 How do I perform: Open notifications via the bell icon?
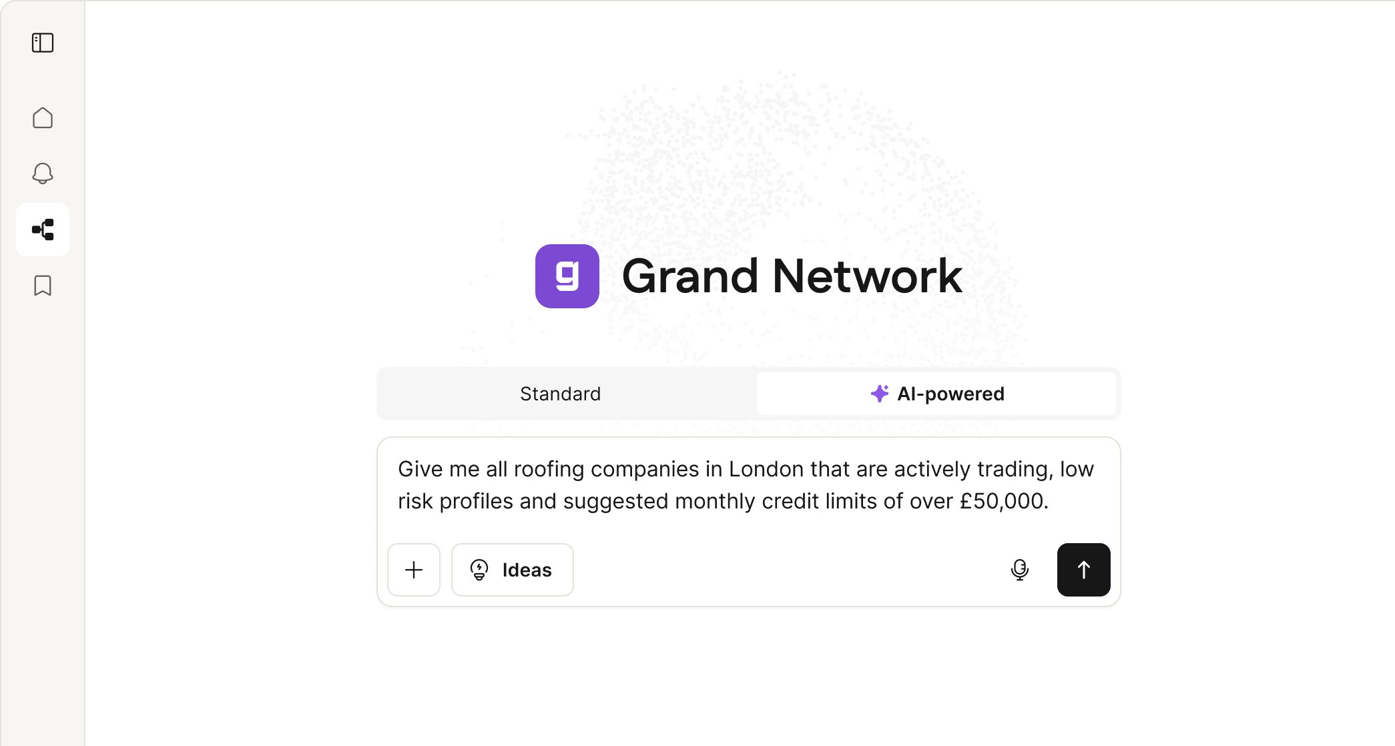coord(43,173)
